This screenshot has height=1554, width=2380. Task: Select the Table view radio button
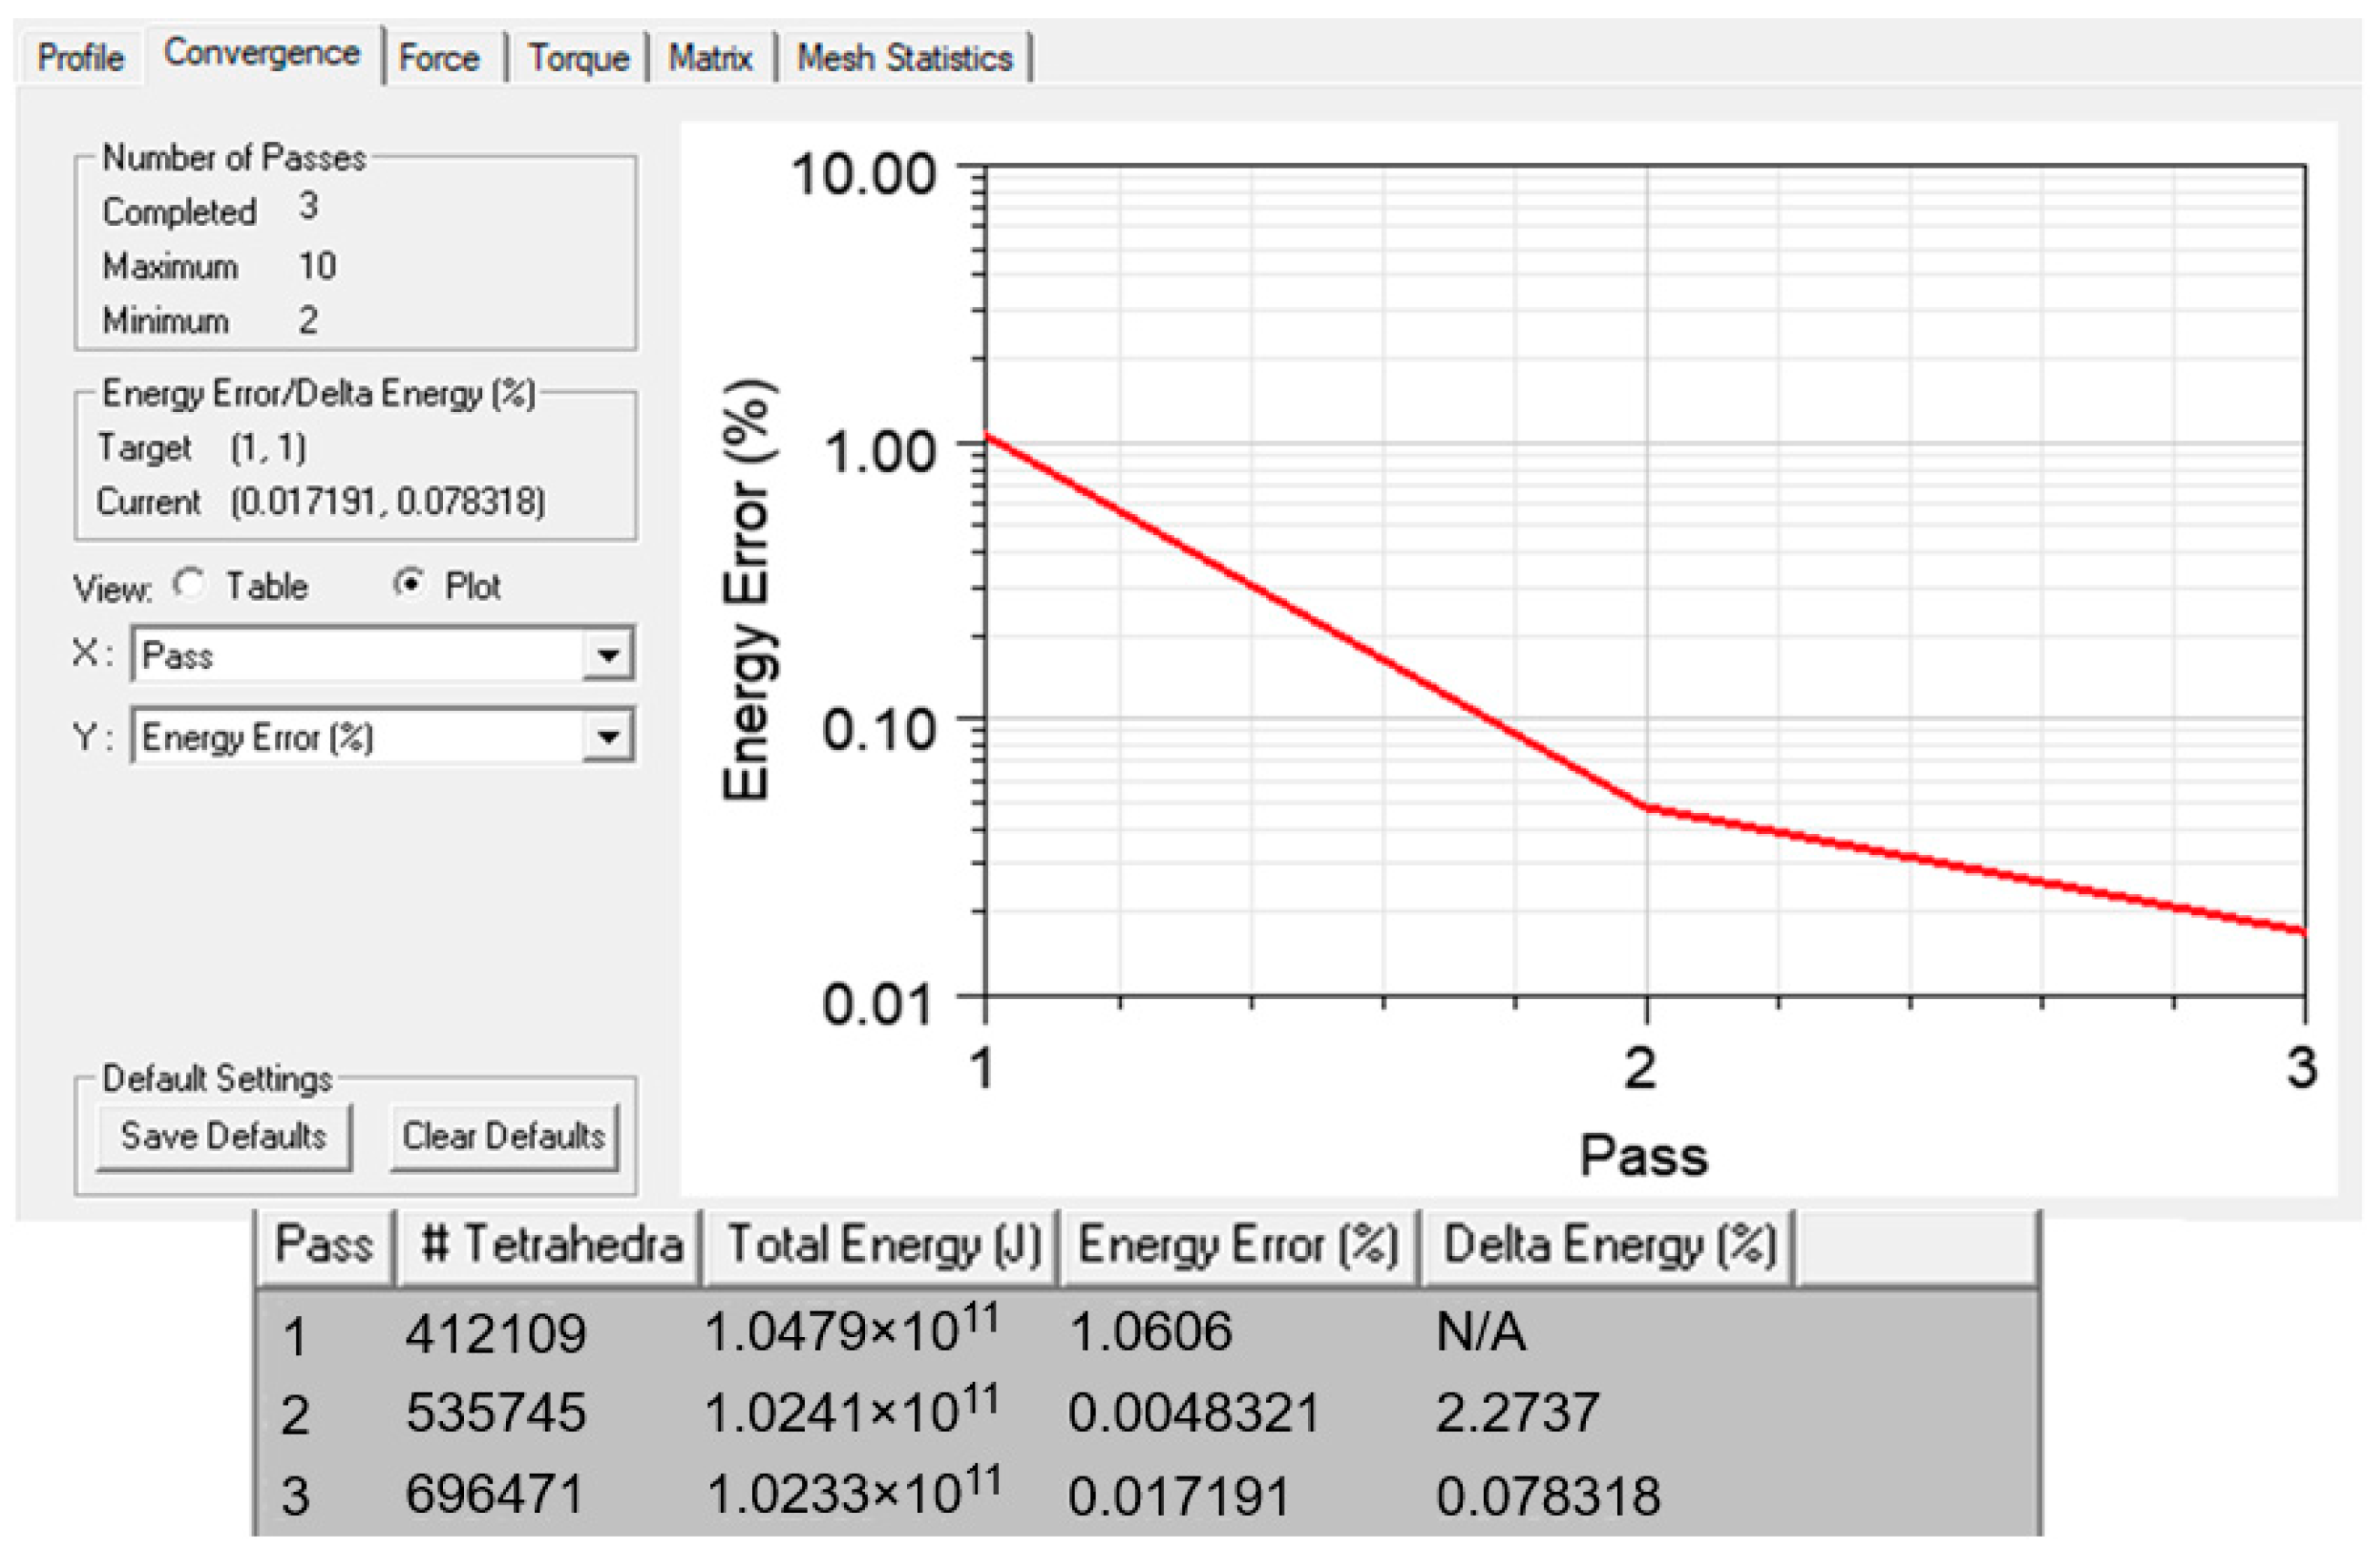point(189,584)
